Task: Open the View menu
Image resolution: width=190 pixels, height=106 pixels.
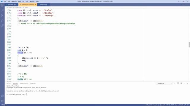Action: 19,1
